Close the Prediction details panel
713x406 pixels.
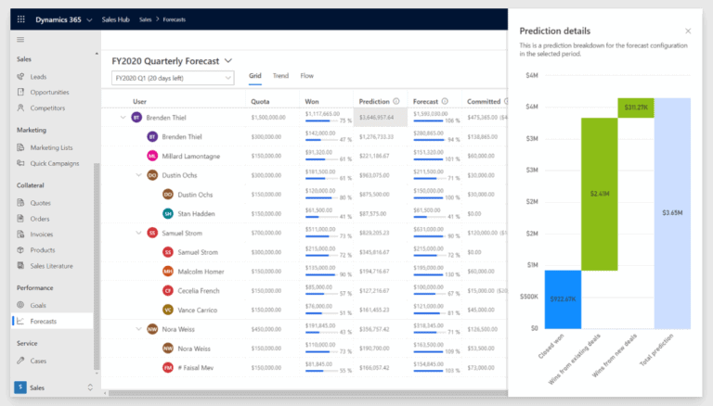click(688, 31)
